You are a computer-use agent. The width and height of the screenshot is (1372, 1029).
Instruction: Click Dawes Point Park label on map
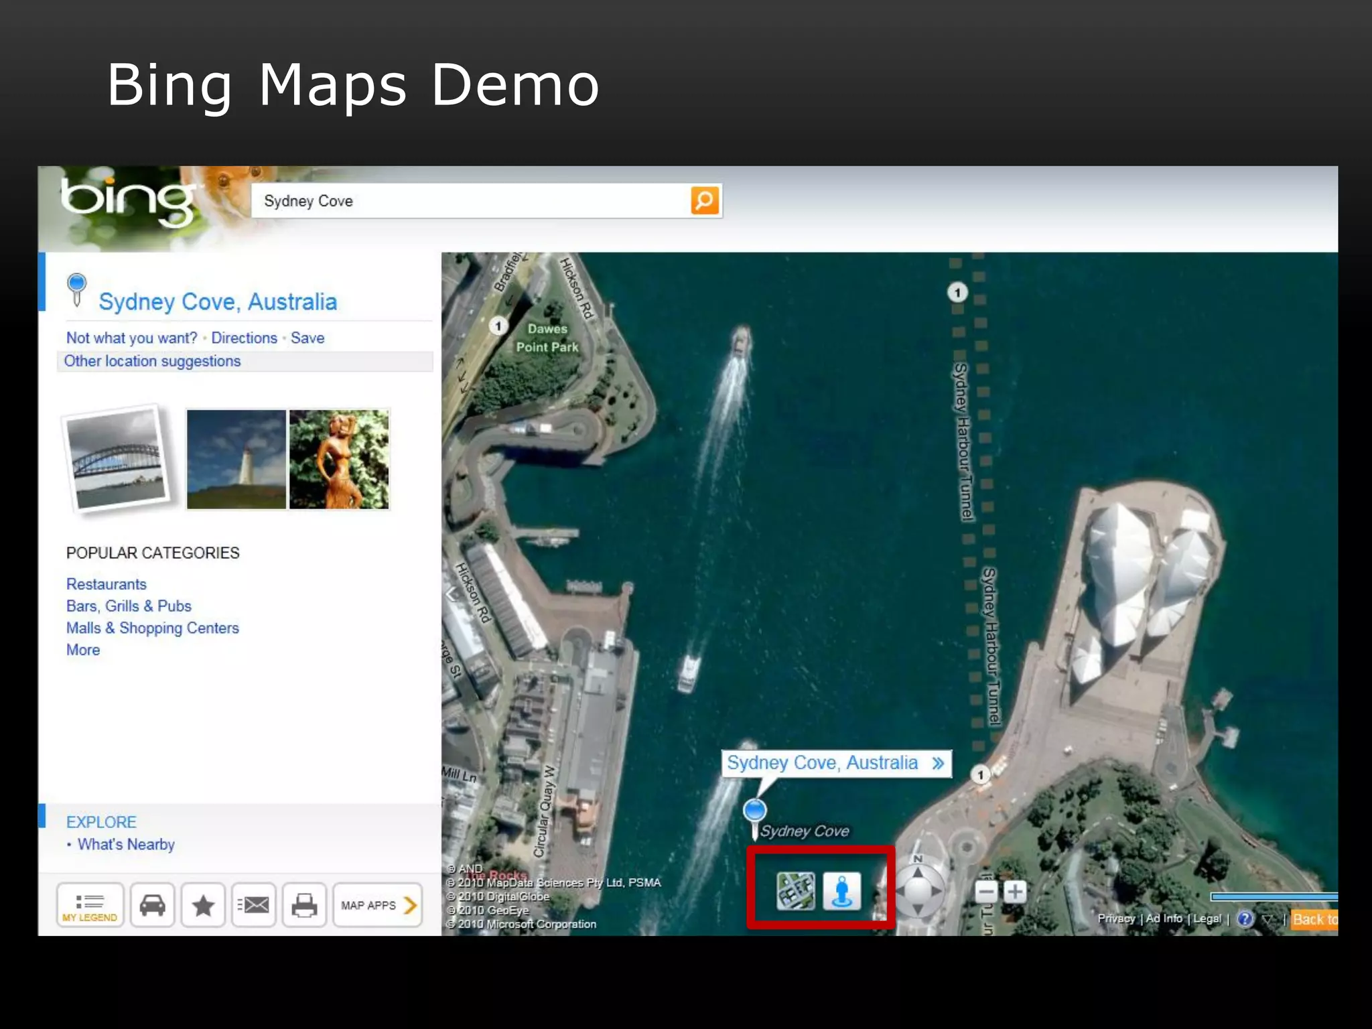547,338
